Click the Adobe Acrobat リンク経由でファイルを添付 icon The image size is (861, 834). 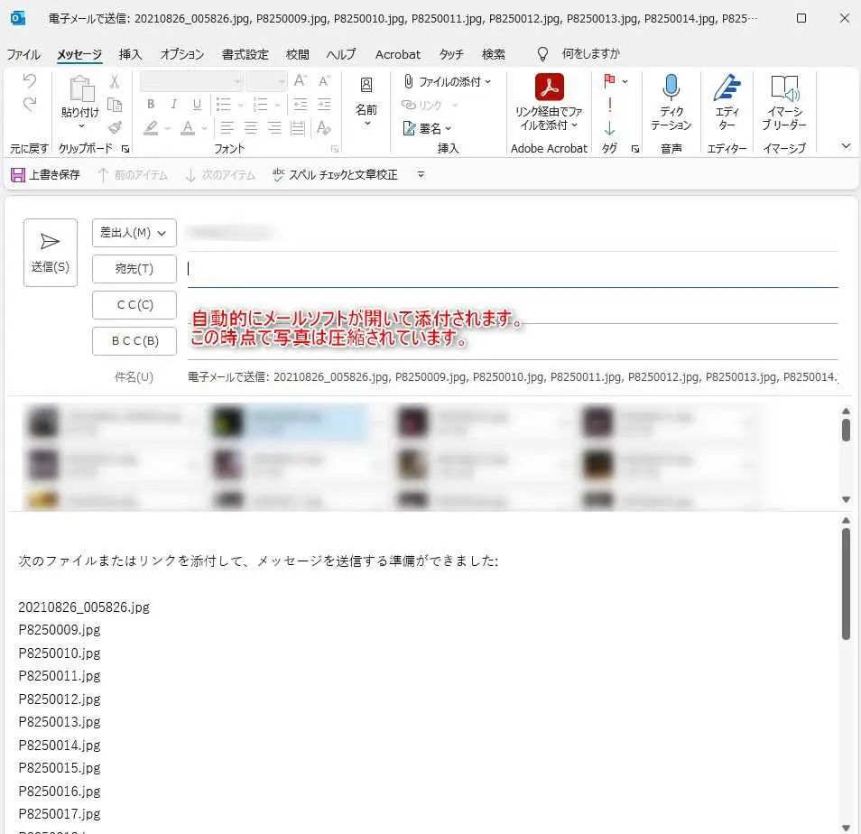[x=549, y=99]
